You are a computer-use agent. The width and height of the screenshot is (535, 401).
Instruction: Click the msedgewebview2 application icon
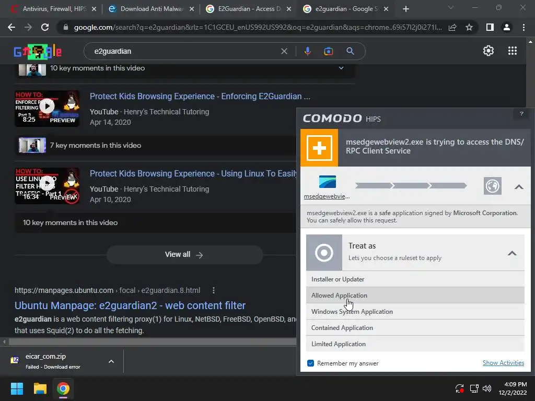pyautogui.click(x=327, y=182)
